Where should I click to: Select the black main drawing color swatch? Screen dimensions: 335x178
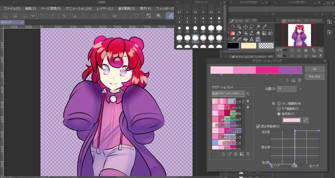pyautogui.click(x=234, y=45)
